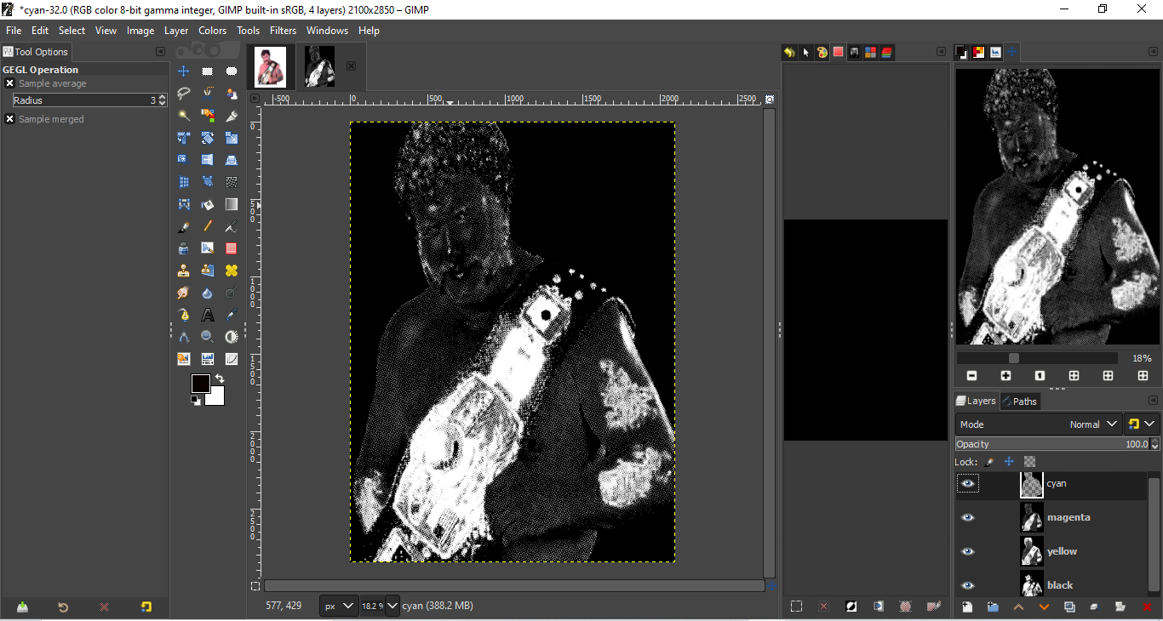Open the zoom percentage dropdown
The image size is (1163, 621).
(x=392, y=606)
